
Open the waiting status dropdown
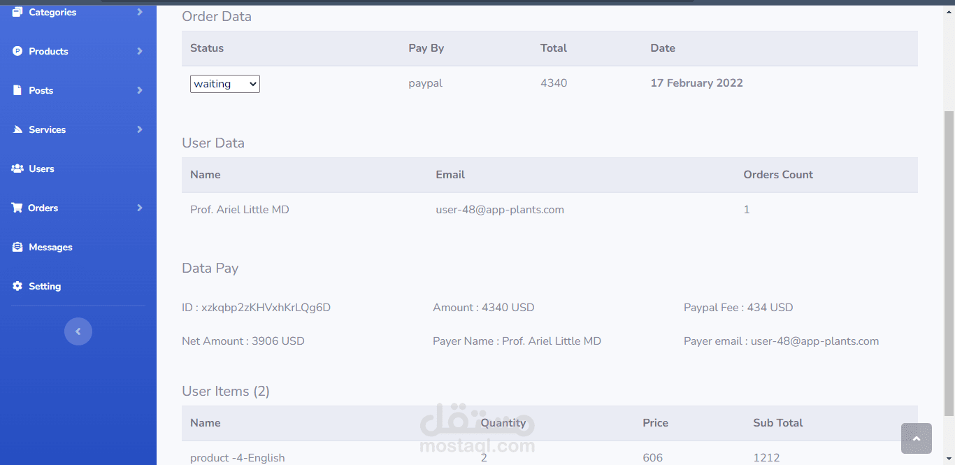(x=224, y=84)
